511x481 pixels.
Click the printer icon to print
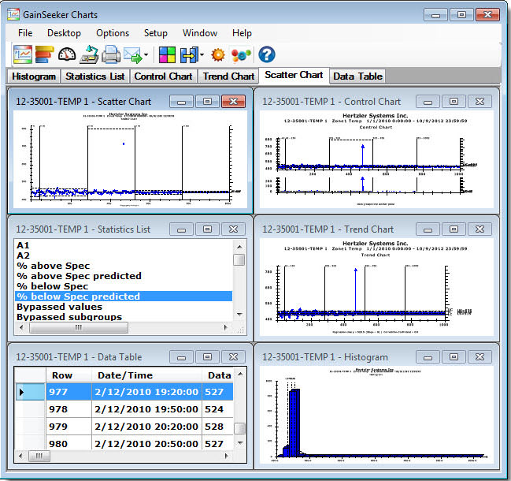point(110,55)
